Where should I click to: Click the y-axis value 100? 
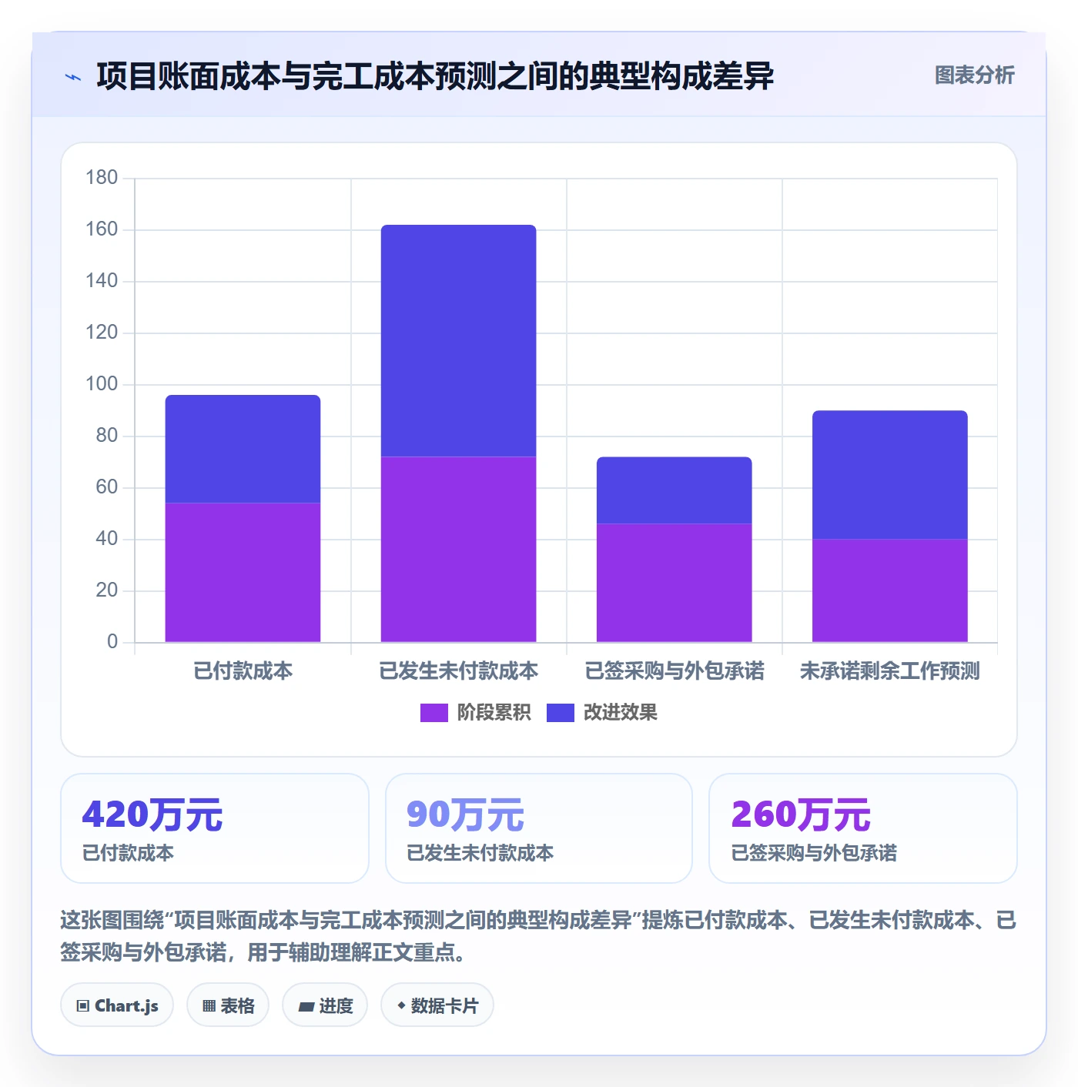102,384
